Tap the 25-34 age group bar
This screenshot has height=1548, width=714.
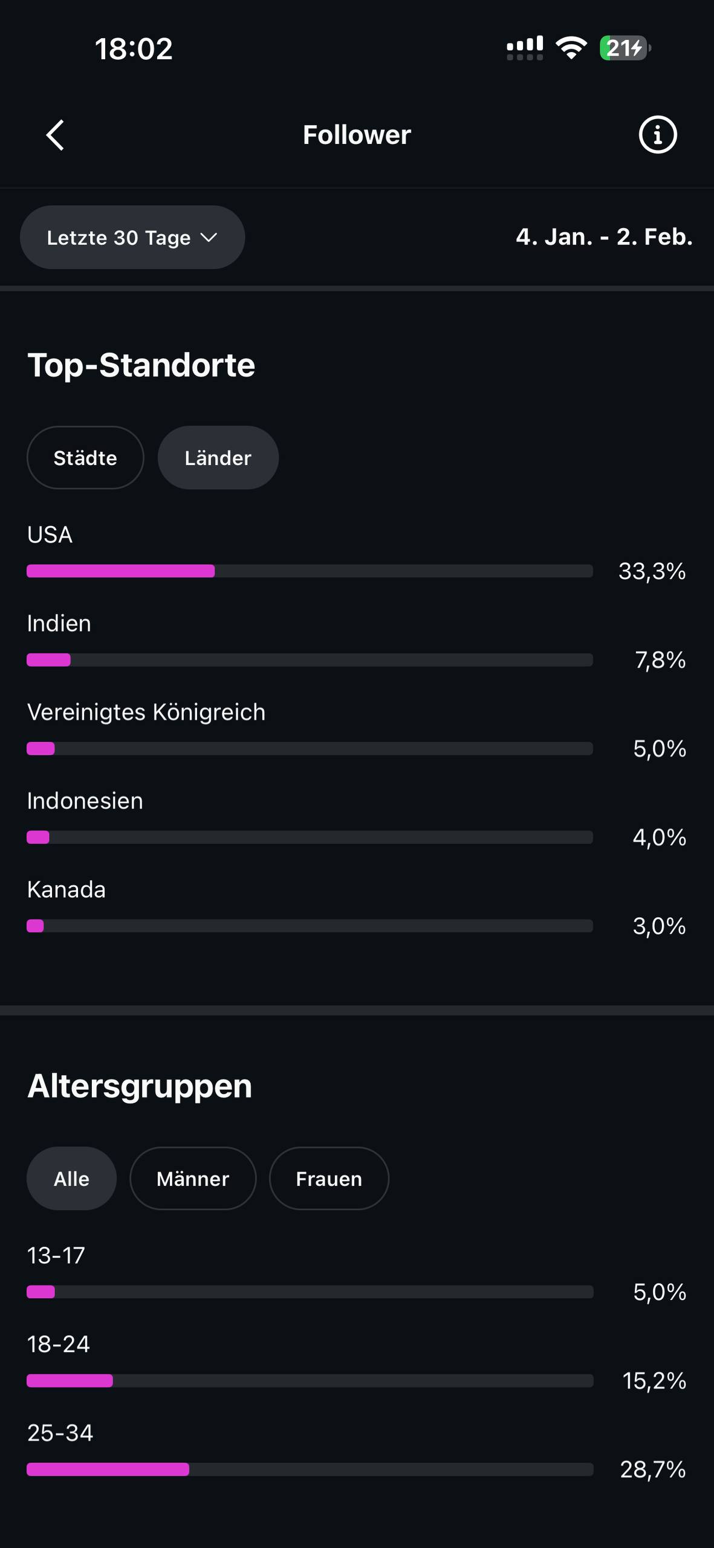tap(310, 1469)
